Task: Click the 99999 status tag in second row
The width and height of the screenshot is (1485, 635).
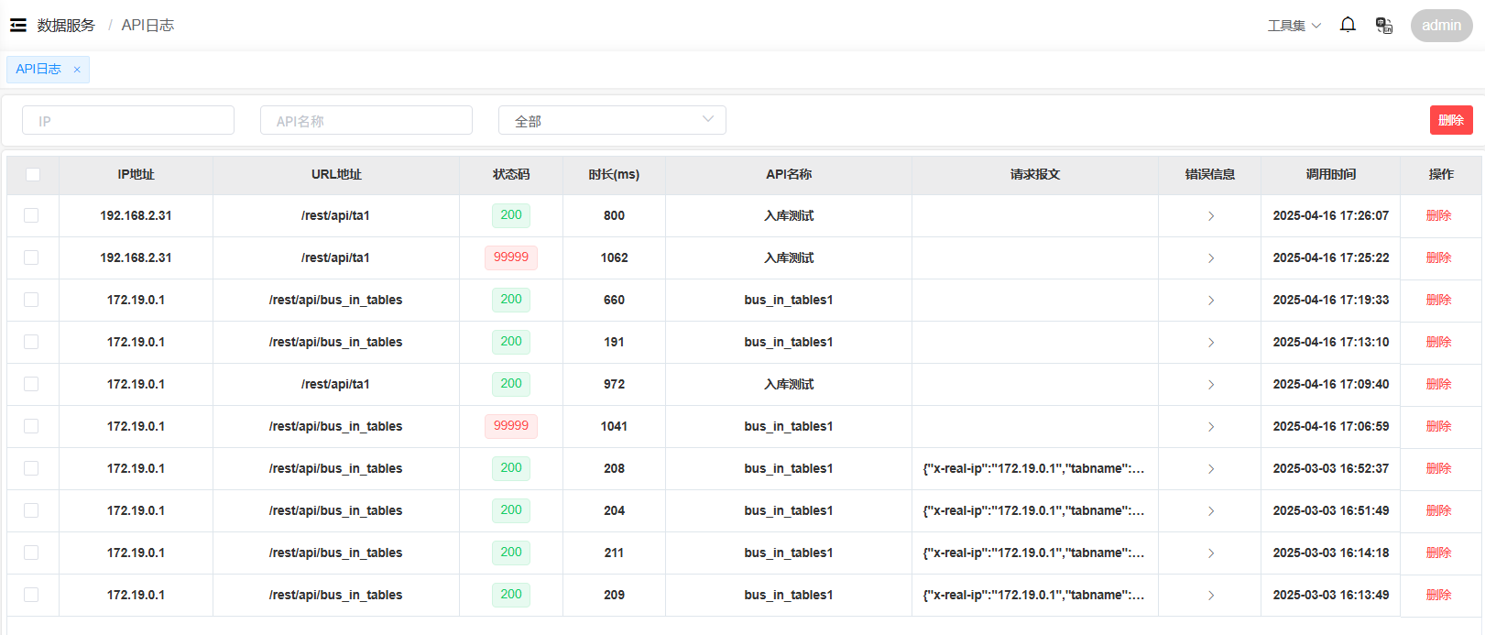Action: point(511,257)
